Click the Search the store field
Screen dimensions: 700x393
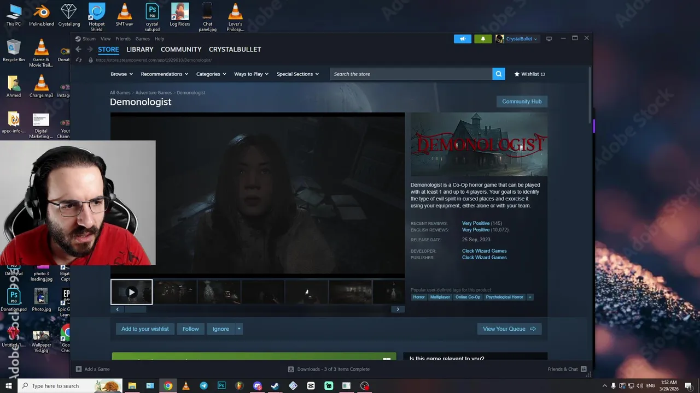click(x=411, y=74)
